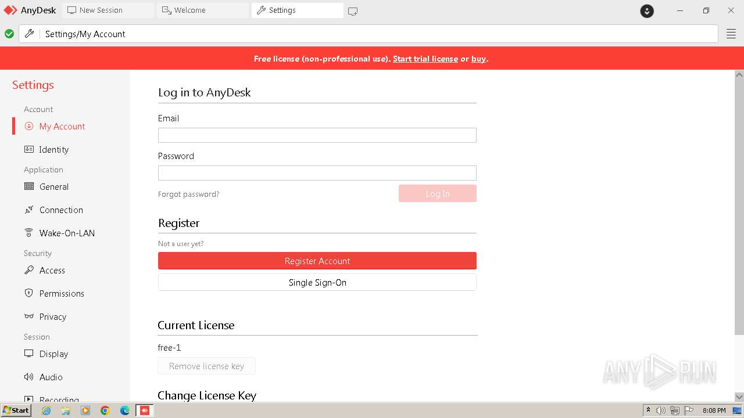The image size is (744, 418).
Task: Show hidden system tray icons
Action: pos(648,410)
